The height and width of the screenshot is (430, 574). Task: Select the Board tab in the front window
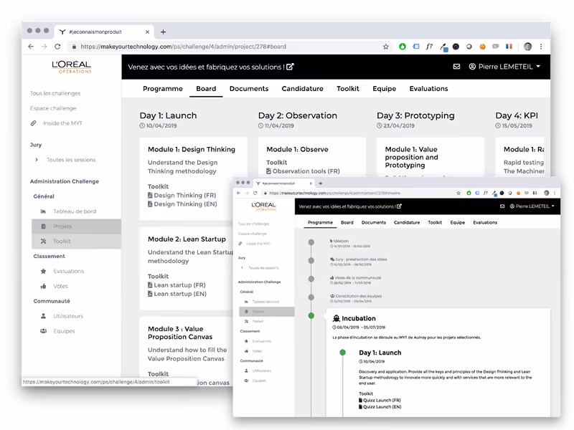pos(347,222)
